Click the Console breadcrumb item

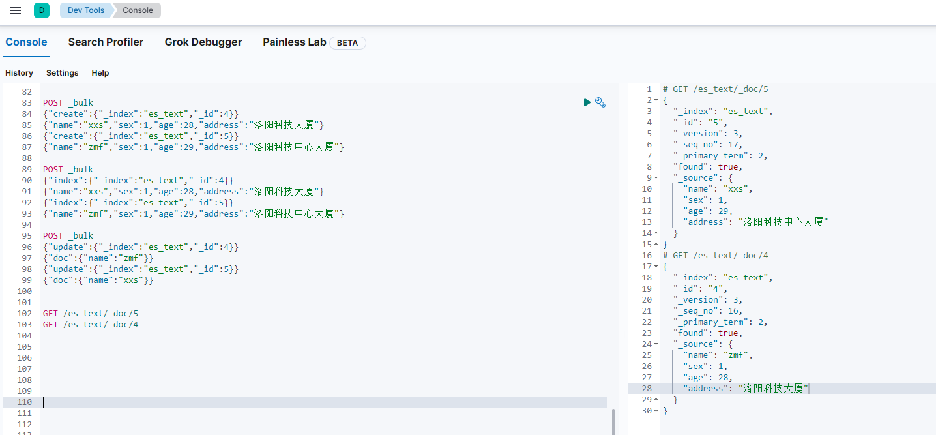click(138, 10)
